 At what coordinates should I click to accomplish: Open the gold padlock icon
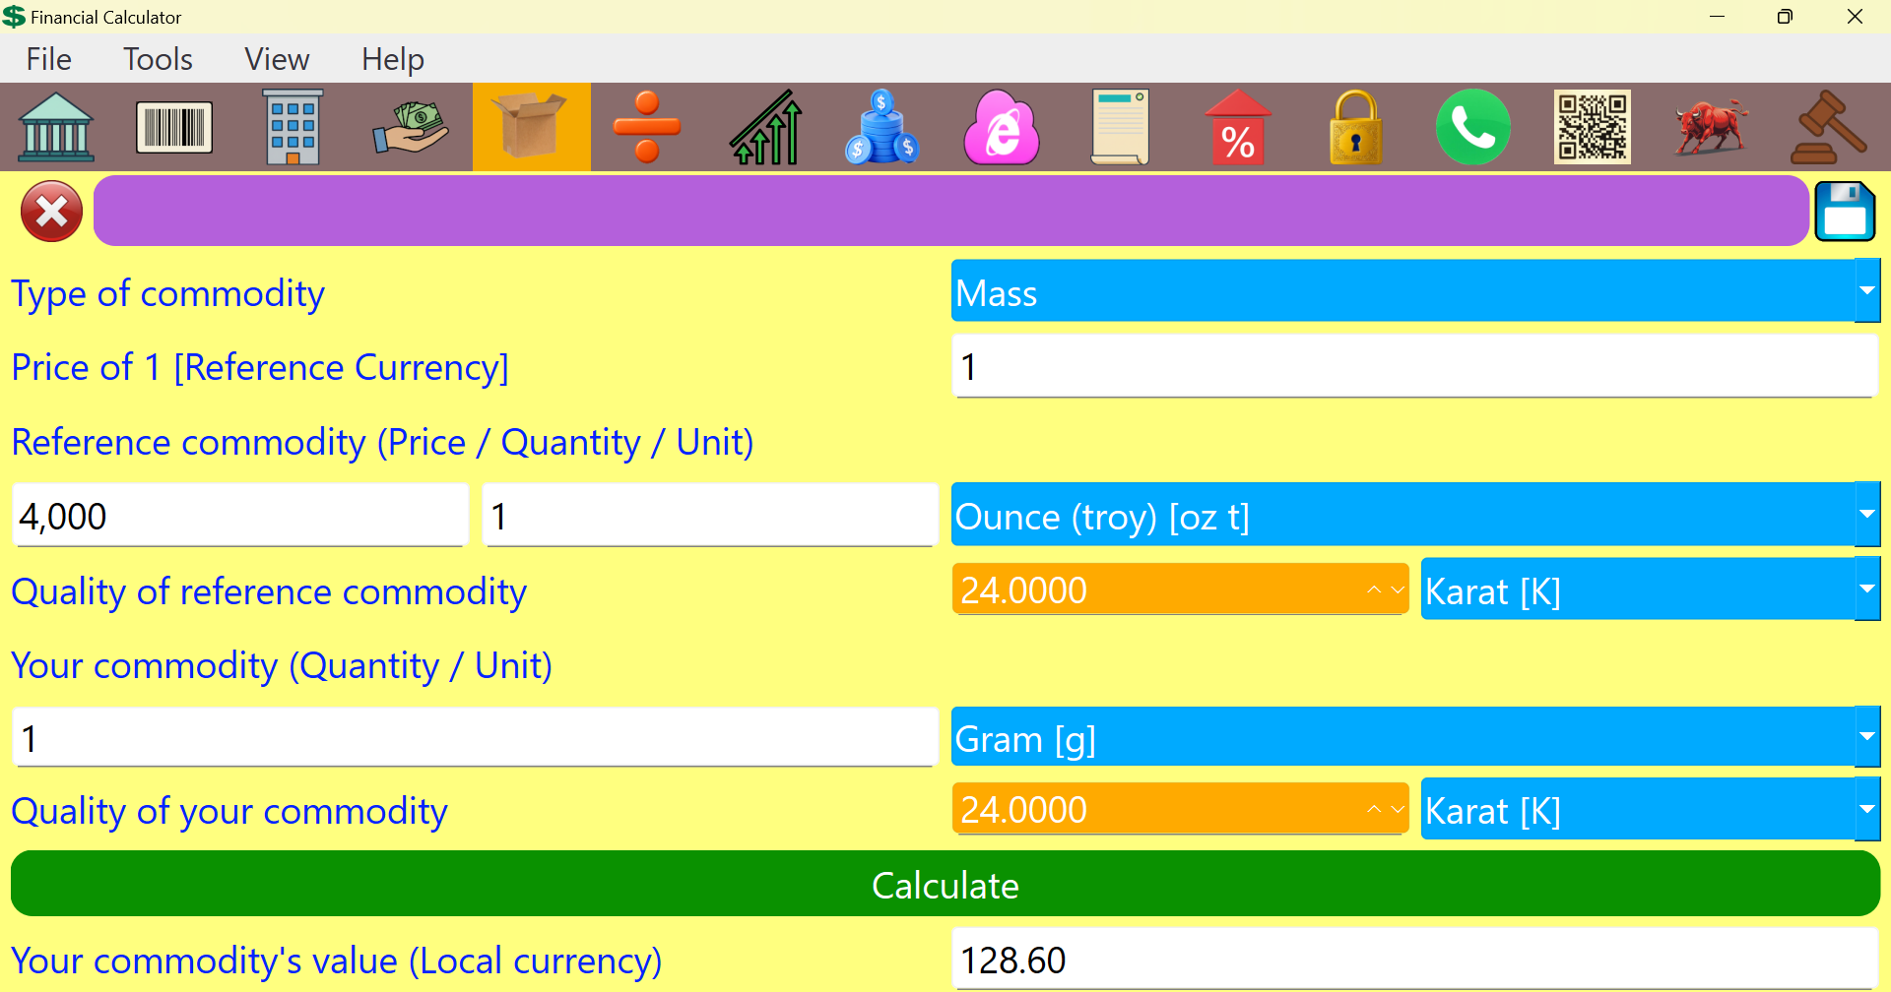point(1356,127)
